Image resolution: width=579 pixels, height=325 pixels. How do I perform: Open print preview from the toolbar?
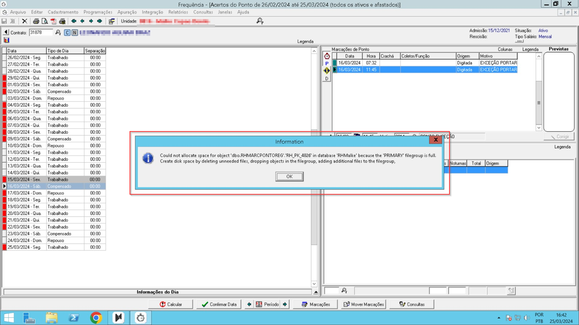[45, 21]
